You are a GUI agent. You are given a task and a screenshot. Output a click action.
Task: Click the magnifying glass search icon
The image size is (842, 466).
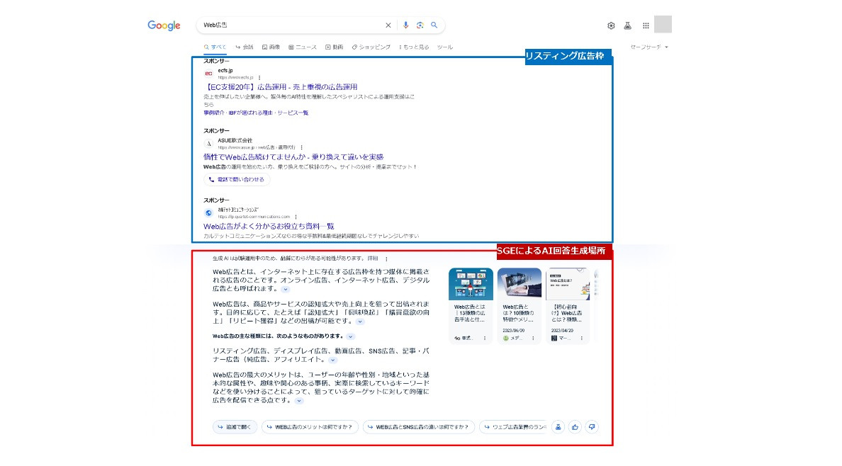click(x=434, y=25)
